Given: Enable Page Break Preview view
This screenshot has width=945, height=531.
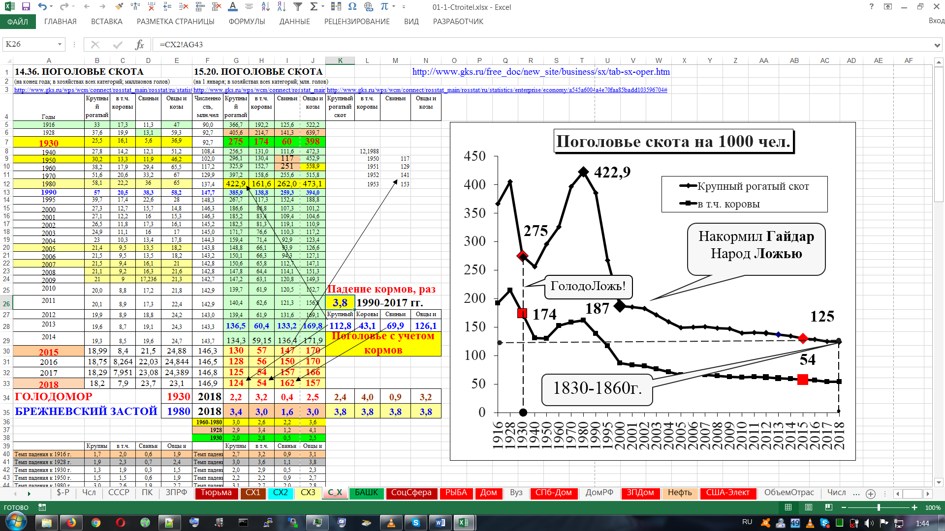Looking at the screenshot, I should (x=829, y=507).
